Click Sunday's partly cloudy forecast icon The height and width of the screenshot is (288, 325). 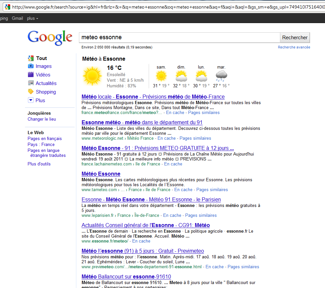pyautogui.click(x=181, y=76)
